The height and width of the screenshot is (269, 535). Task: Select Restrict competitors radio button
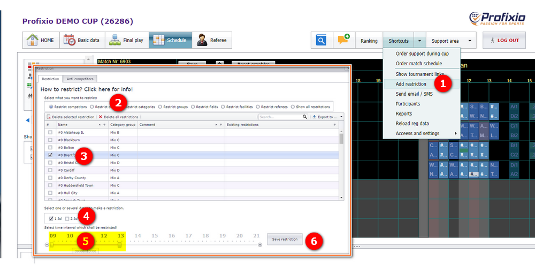point(51,107)
